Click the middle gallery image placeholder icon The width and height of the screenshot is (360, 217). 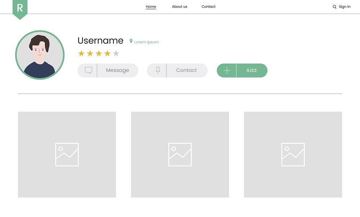[180, 154]
